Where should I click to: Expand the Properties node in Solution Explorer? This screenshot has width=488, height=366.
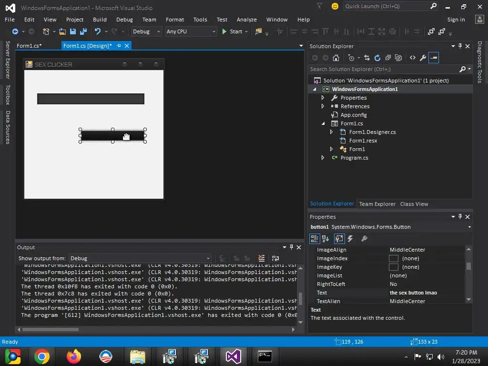pyautogui.click(x=323, y=98)
